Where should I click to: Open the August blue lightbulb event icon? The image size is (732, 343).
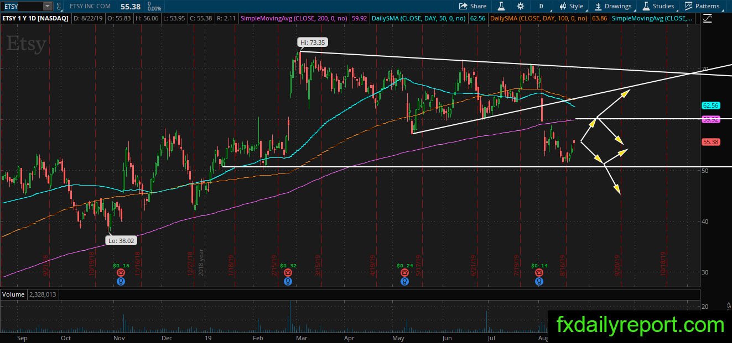(539, 281)
